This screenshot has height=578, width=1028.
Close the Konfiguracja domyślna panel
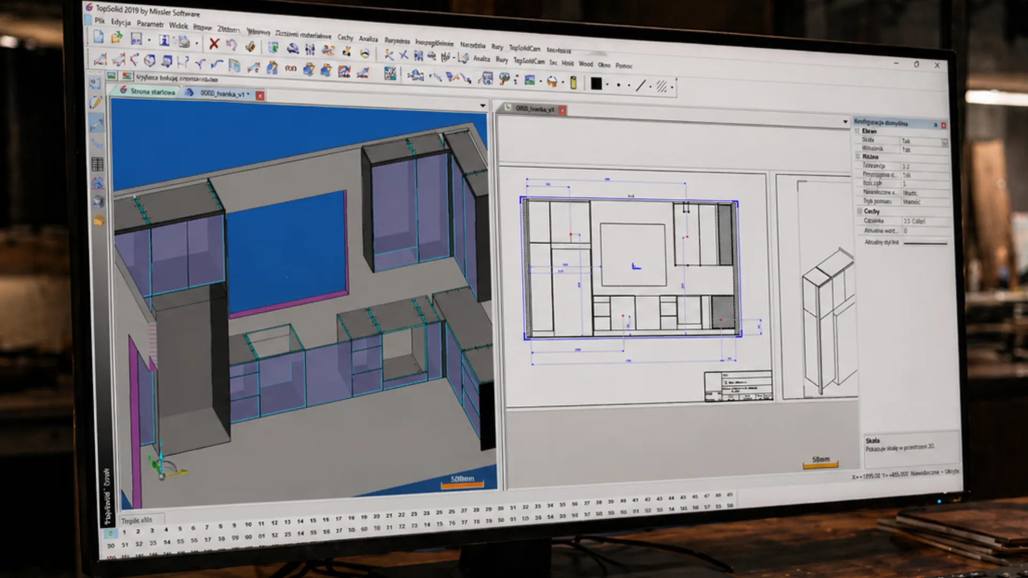point(943,125)
